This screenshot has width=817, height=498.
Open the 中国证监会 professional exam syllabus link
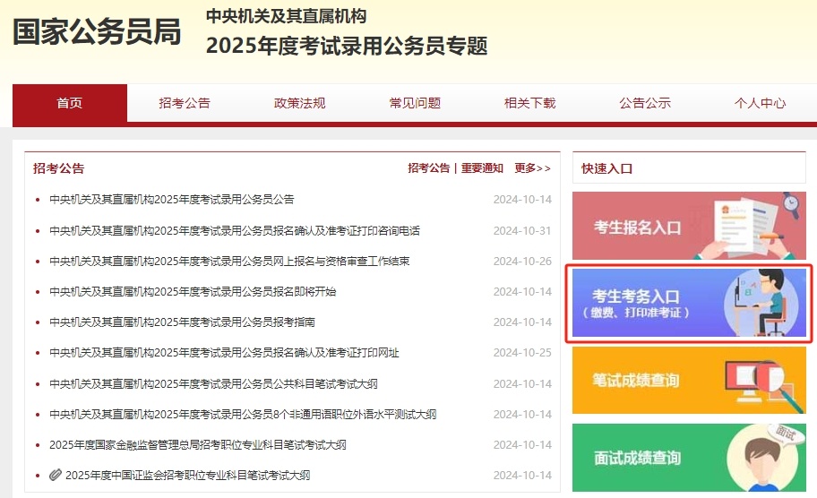(x=187, y=476)
